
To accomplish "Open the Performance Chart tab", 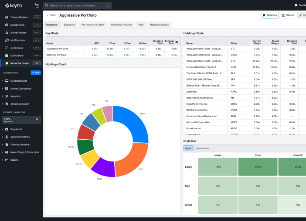I will [x=93, y=24].
